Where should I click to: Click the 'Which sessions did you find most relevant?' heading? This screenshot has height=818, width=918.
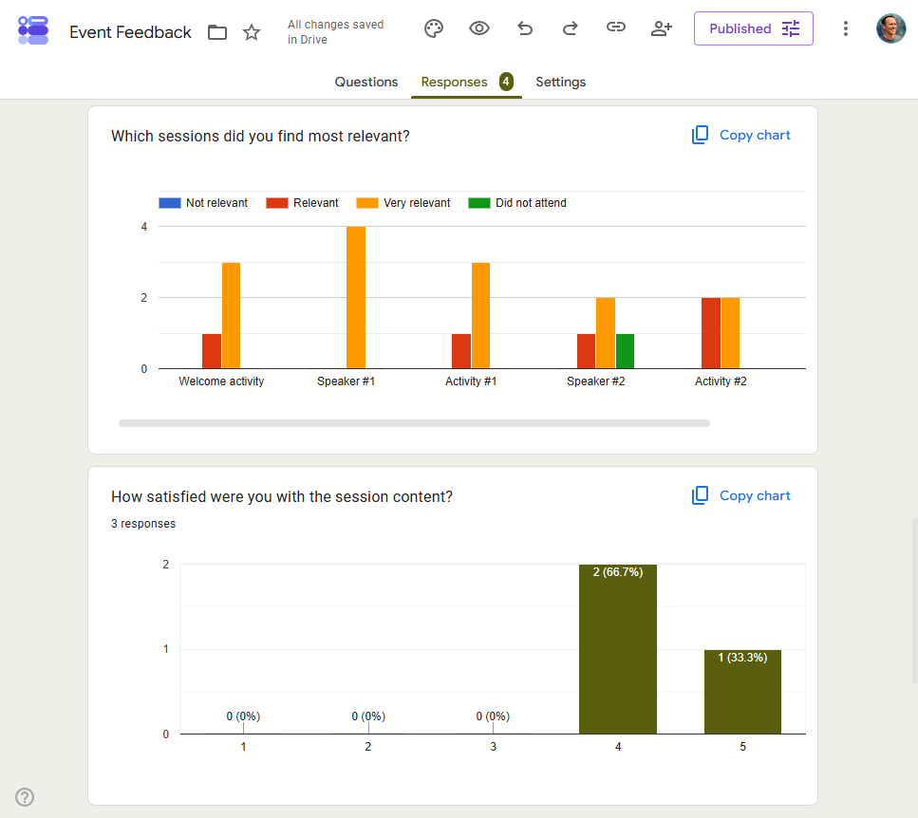(x=260, y=137)
